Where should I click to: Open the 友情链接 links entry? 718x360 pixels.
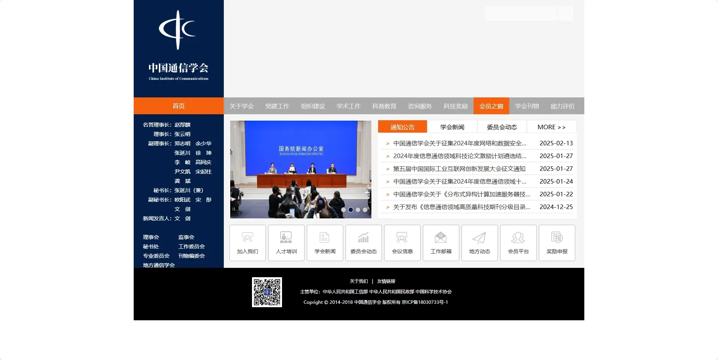pos(387,281)
